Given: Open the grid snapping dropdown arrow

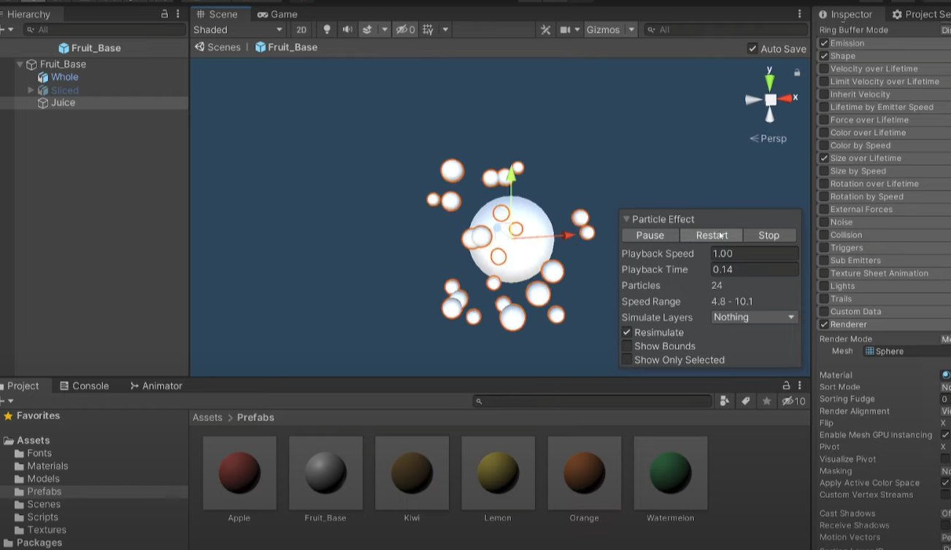Looking at the screenshot, I should pos(445,30).
